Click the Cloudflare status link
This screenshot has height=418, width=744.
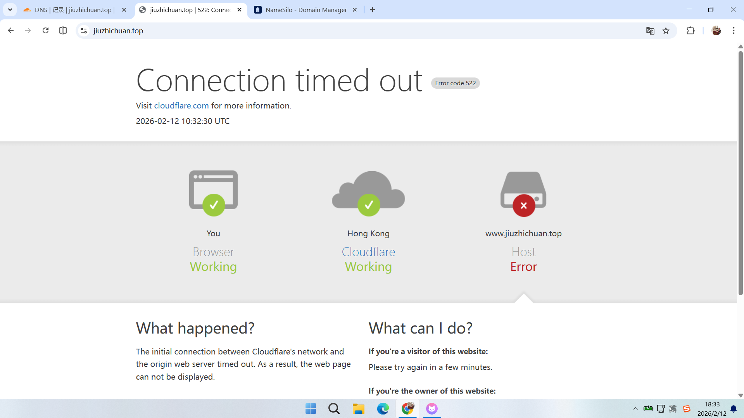coord(368,252)
